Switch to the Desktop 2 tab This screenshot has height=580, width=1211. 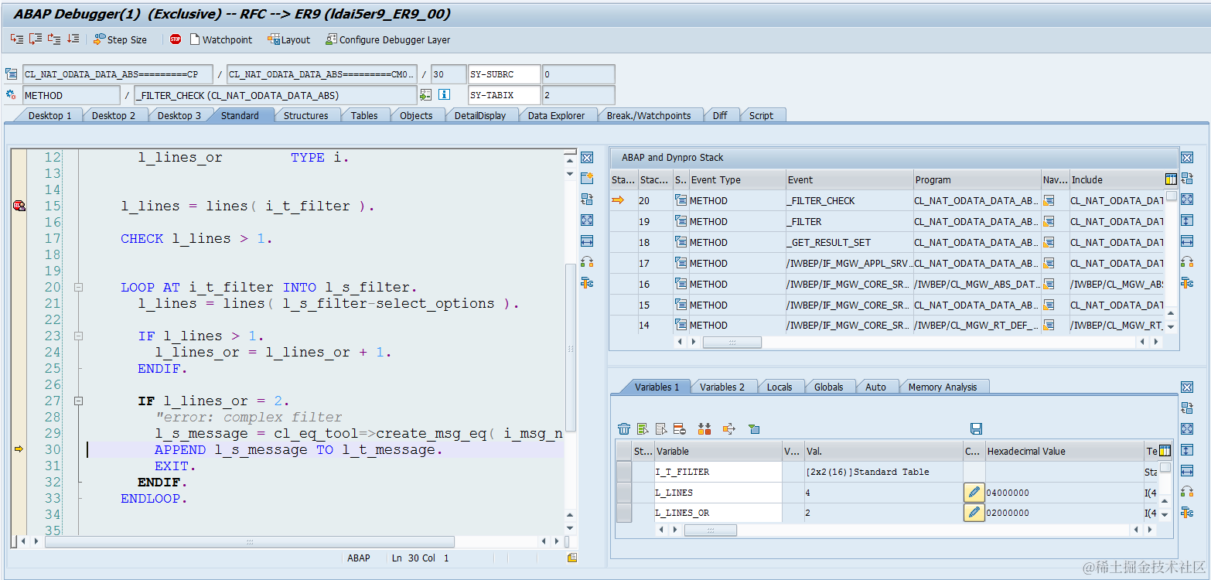[x=114, y=115]
